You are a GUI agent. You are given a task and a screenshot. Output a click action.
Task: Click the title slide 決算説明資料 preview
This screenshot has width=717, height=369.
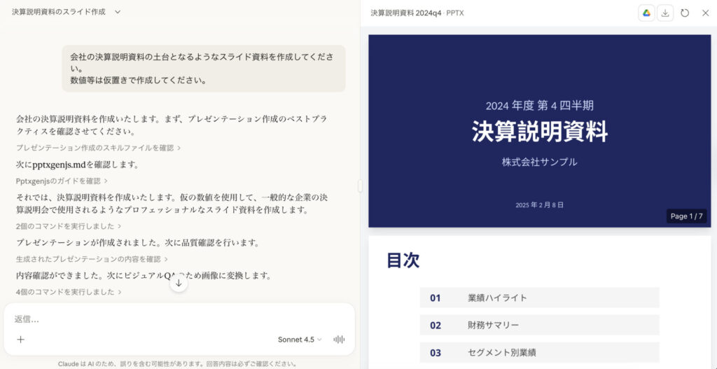(539, 131)
